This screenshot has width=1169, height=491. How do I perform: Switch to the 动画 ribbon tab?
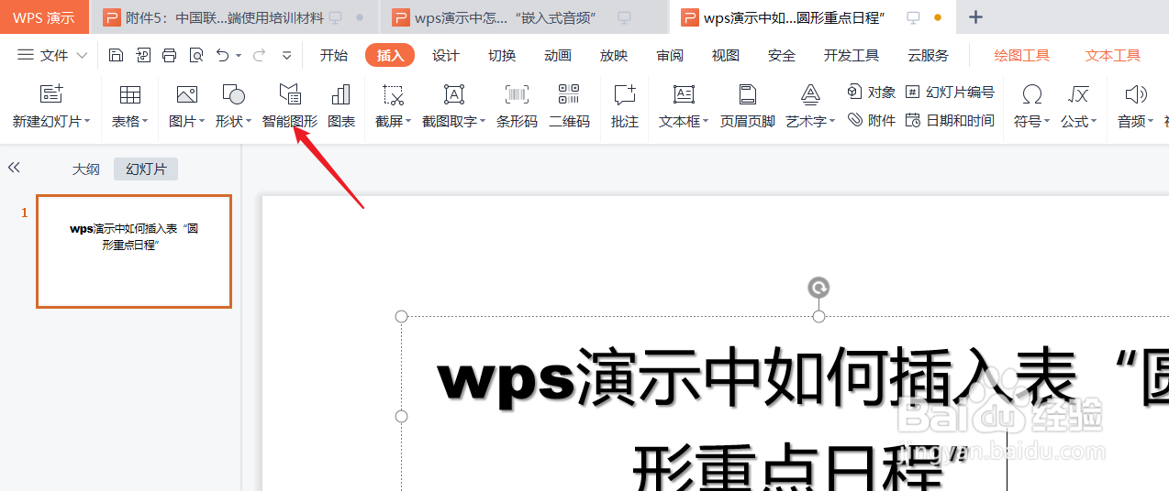coord(558,55)
